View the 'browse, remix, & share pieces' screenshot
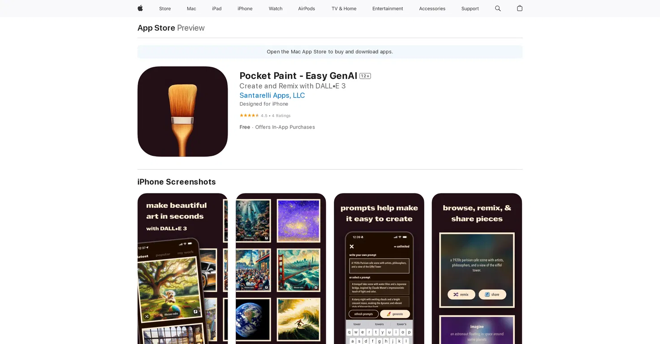The width and height of the screenshot is (660, 344). pyautogui.click(x=477, y=269)
